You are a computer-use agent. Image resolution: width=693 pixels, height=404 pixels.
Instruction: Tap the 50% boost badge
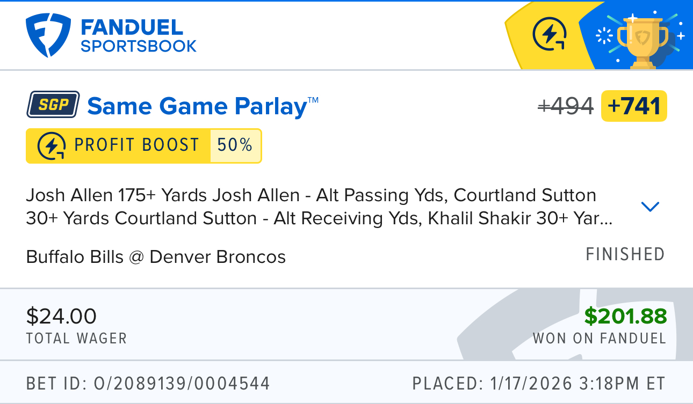coord(235,145)
